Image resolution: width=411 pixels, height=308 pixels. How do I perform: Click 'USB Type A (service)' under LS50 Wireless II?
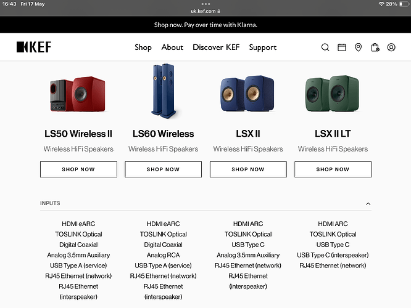coord(78,265)
